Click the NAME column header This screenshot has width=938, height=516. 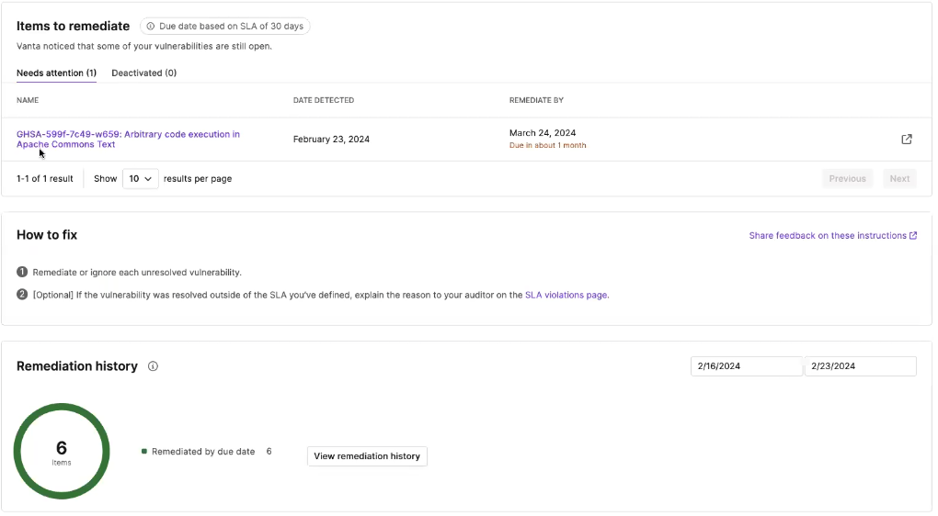28,100
